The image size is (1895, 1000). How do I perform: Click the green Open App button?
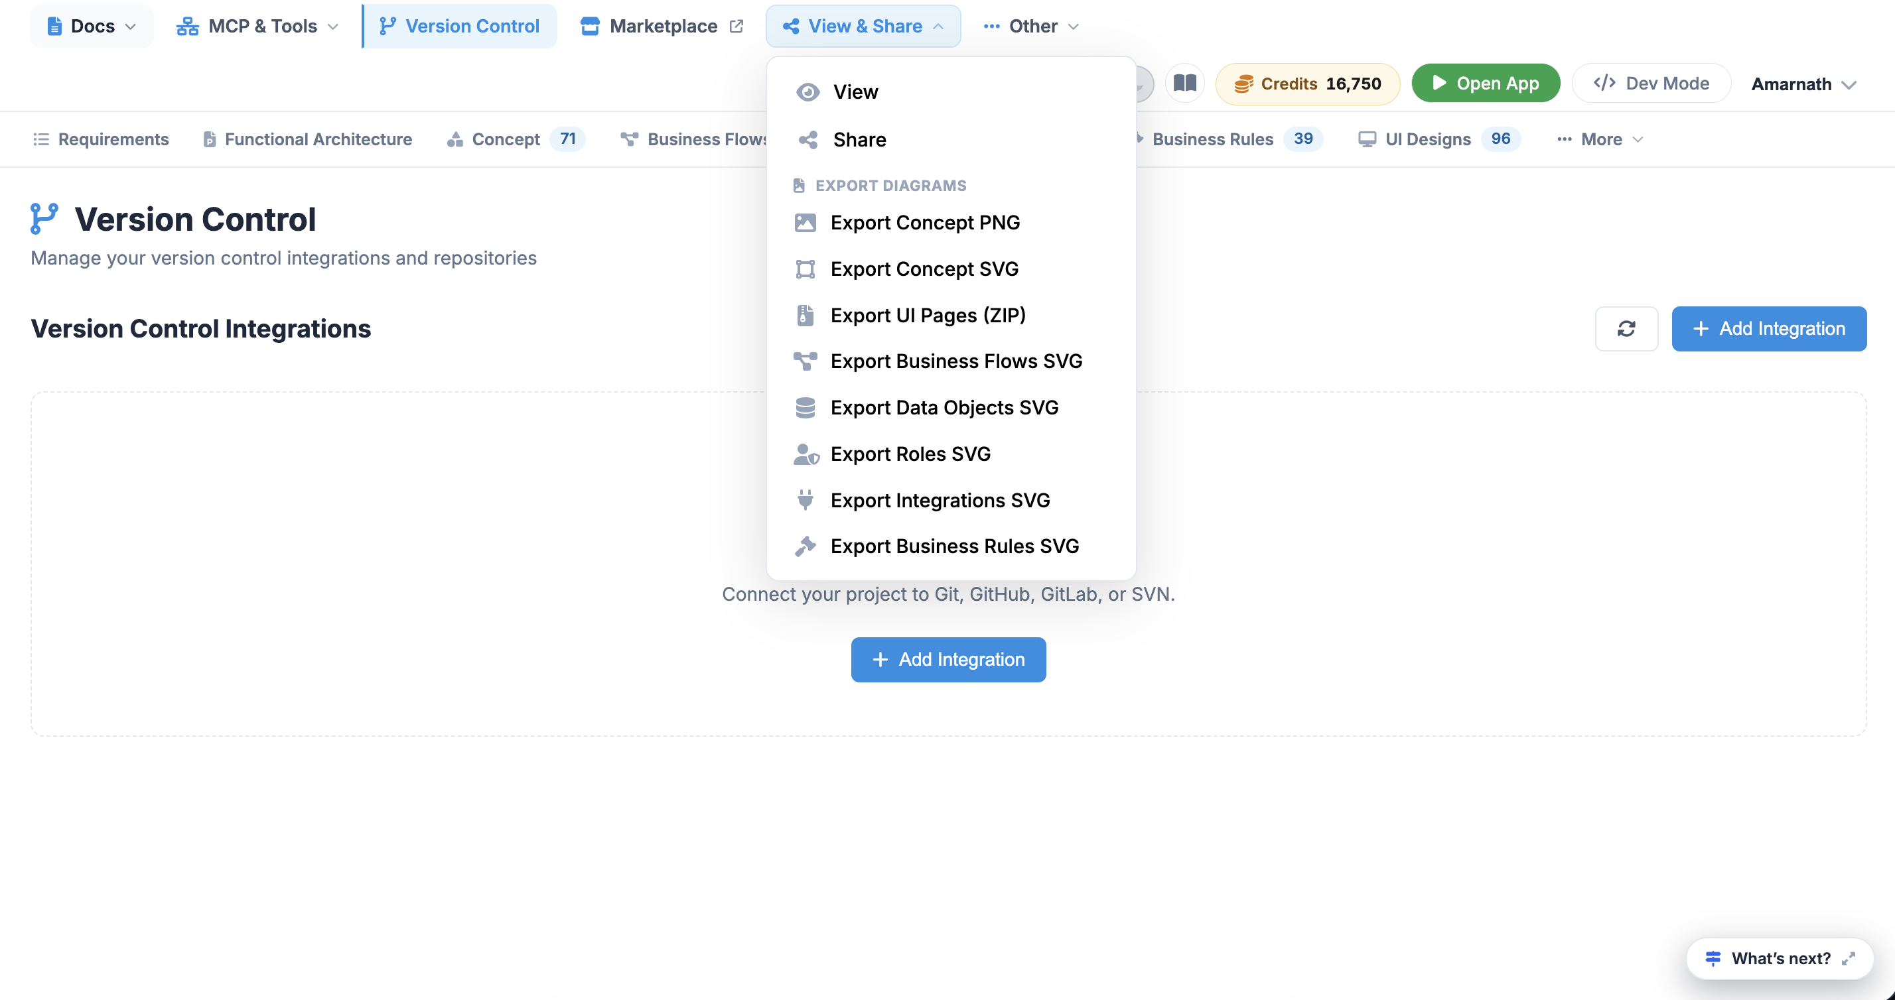point(1485,83)
